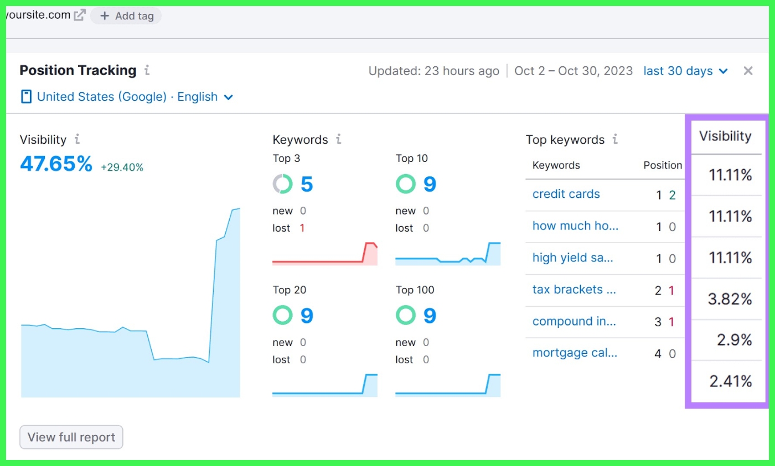Viewport: 775px width, 466px height.
Task: Click the Visibility column header
Action: [726, 137]
